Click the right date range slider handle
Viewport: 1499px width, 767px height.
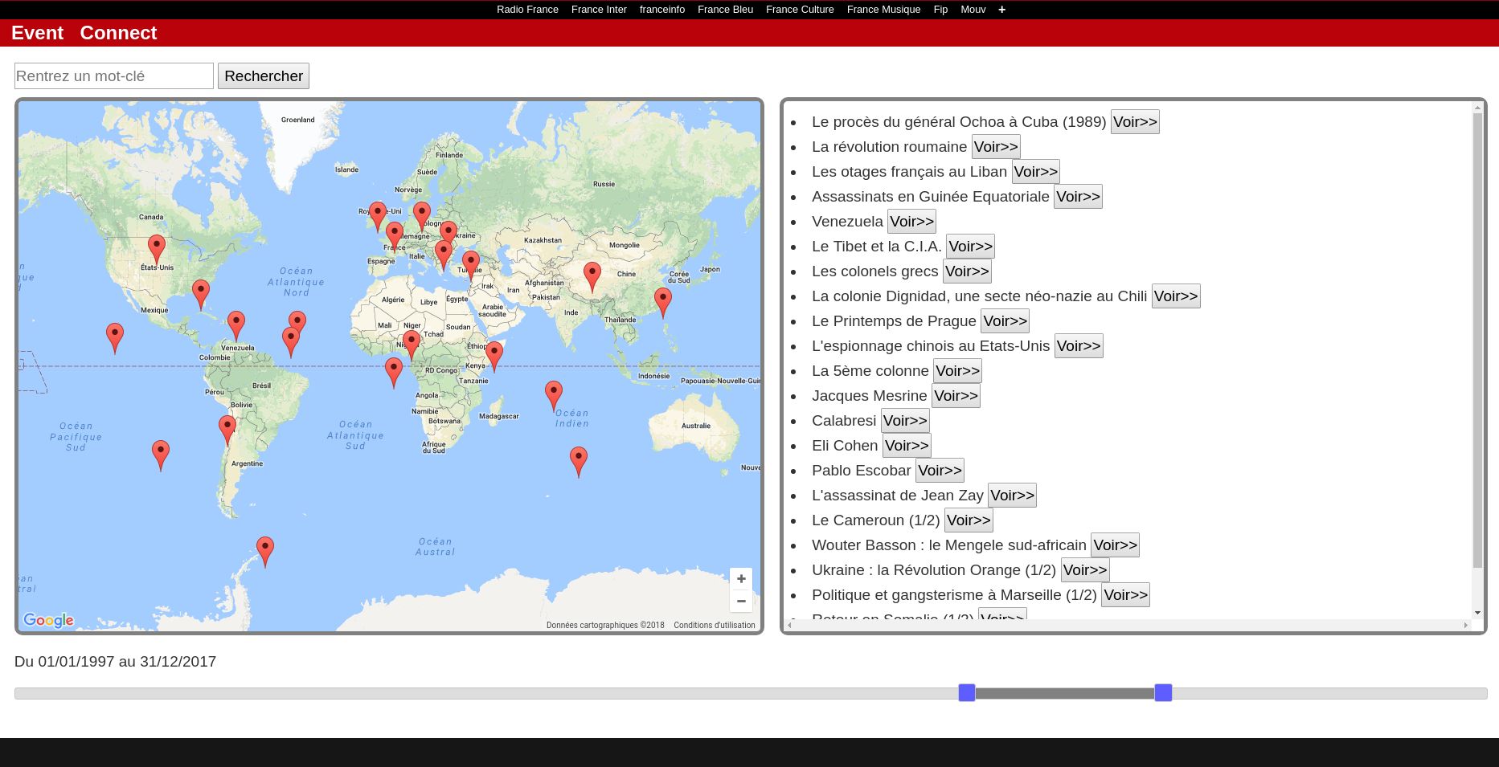1163,692
